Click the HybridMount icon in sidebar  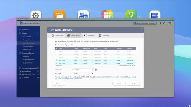coord(20,71)
